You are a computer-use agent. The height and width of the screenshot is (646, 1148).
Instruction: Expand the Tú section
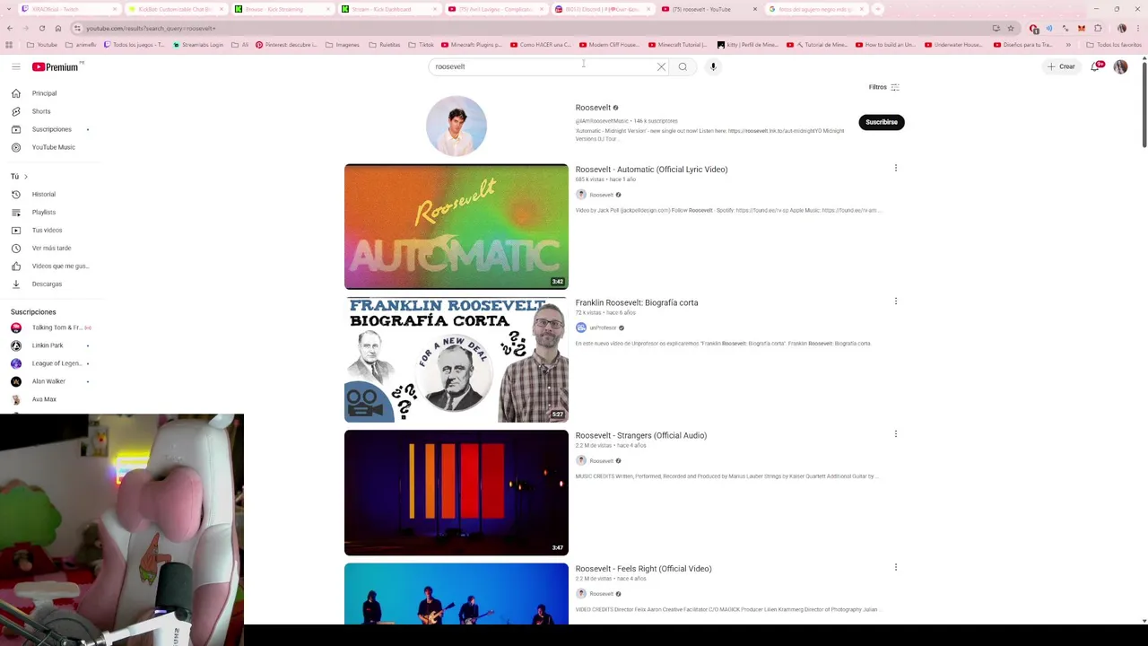(19, 177)
